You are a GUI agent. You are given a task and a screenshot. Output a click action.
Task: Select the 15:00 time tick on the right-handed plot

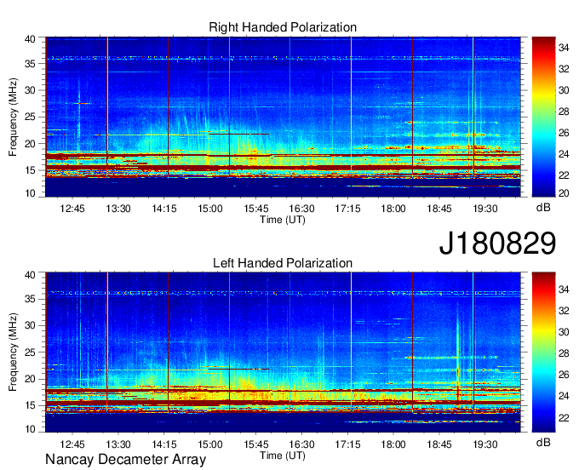click(210, 209)
